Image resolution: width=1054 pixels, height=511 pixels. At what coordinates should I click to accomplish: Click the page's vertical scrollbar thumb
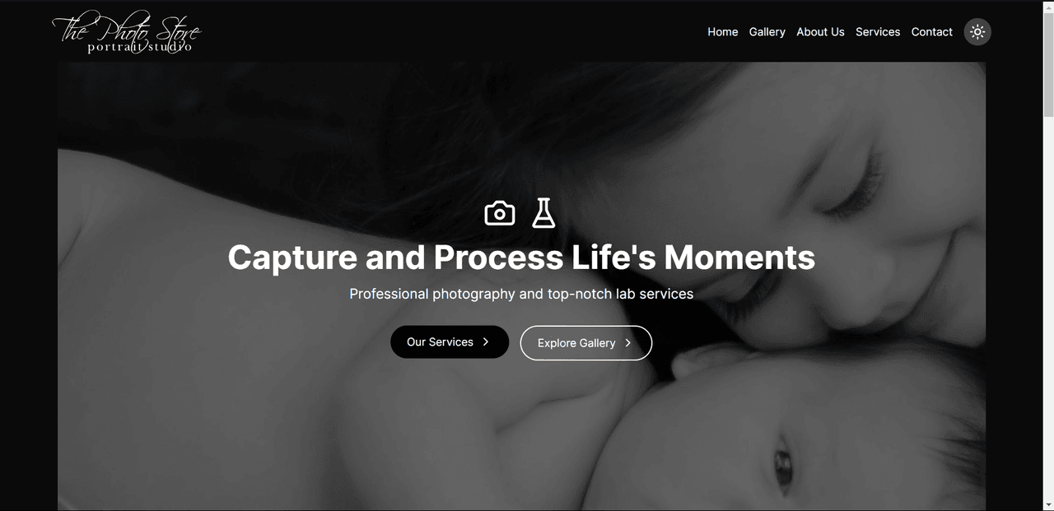1048,66
